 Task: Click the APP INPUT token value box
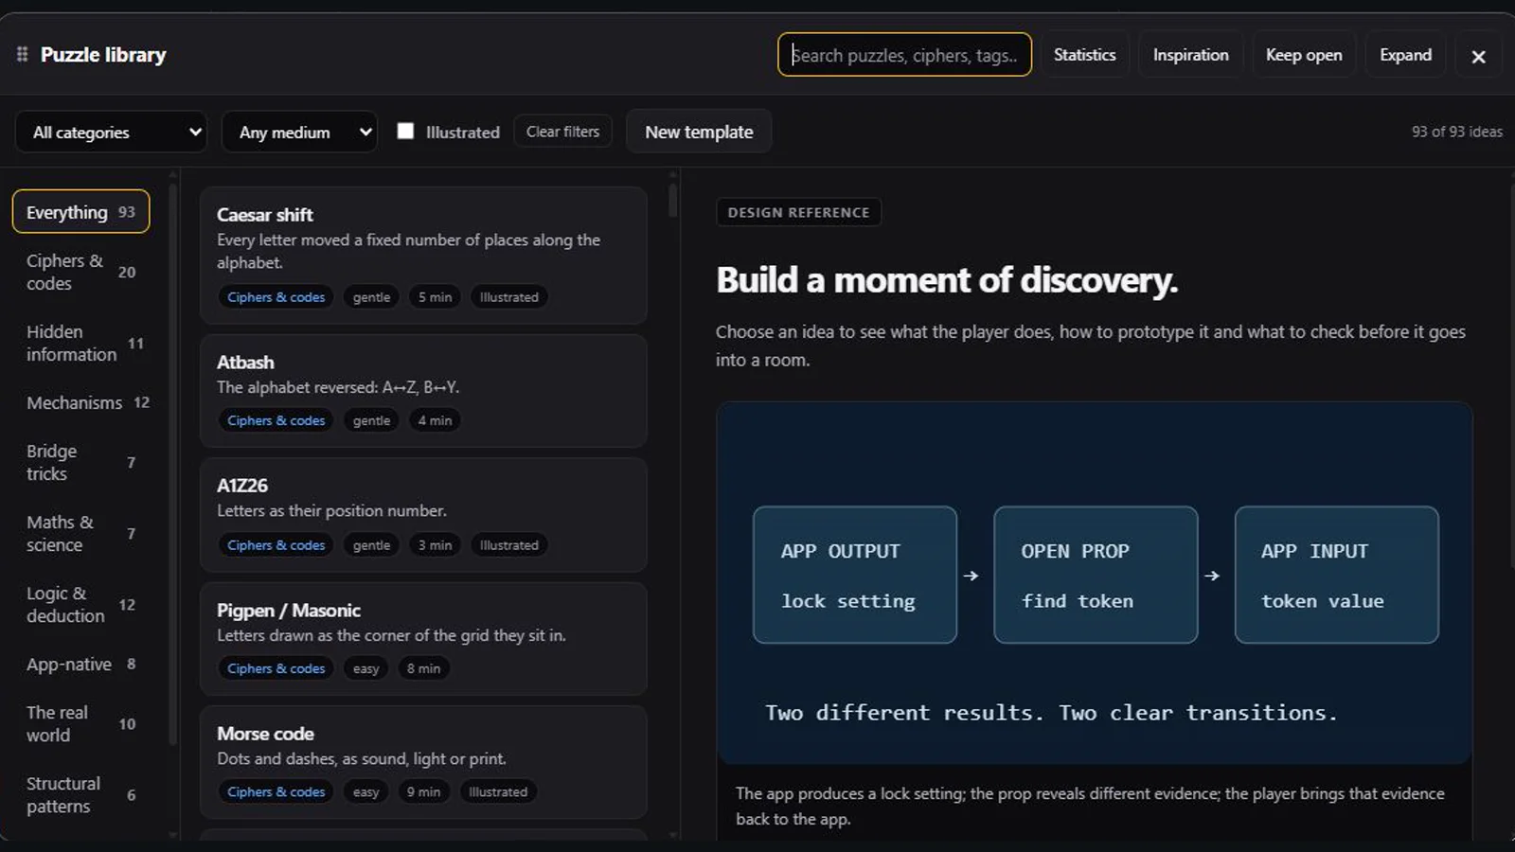tap(1336, 575)
